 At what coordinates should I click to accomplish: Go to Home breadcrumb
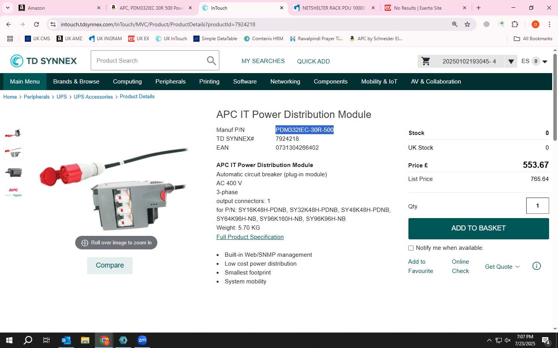[x=10, y=97]
